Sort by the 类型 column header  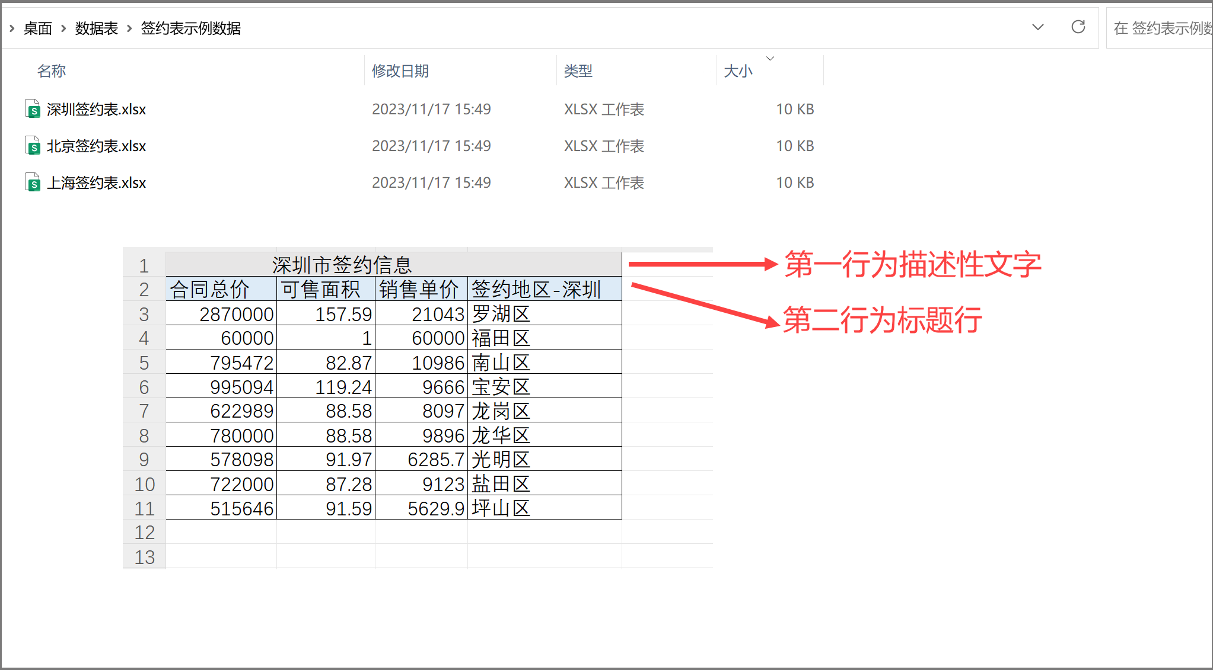pyautogui.click(x=578, y=71)
